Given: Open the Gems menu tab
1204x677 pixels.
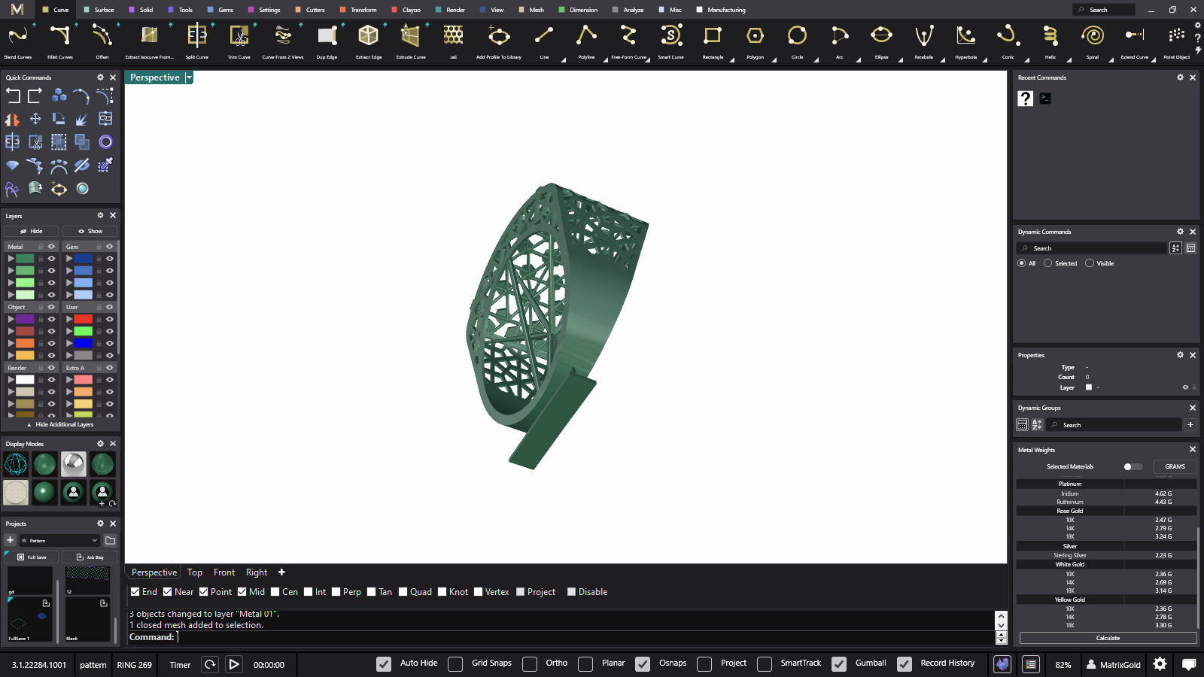Looking at the screenshot, I should [220, 10].
